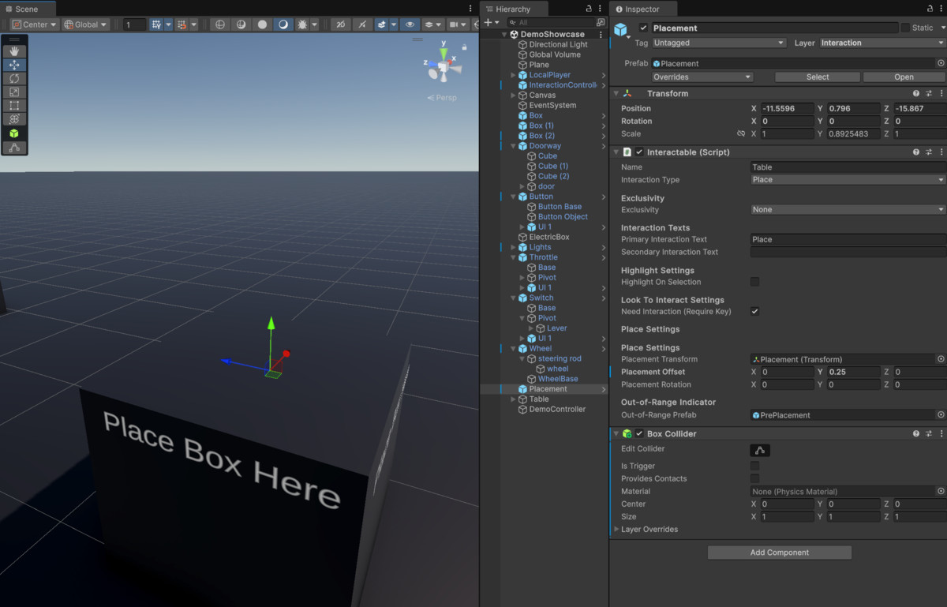Switch to the Inspector tab

pyautogui.click(x=641, y=9)
